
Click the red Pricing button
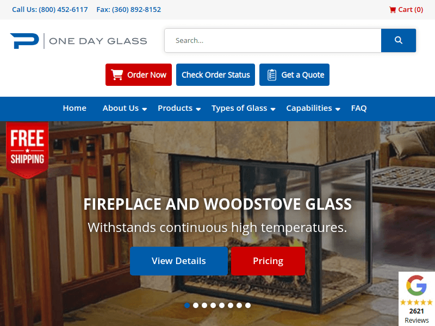[x=268, y=261]
